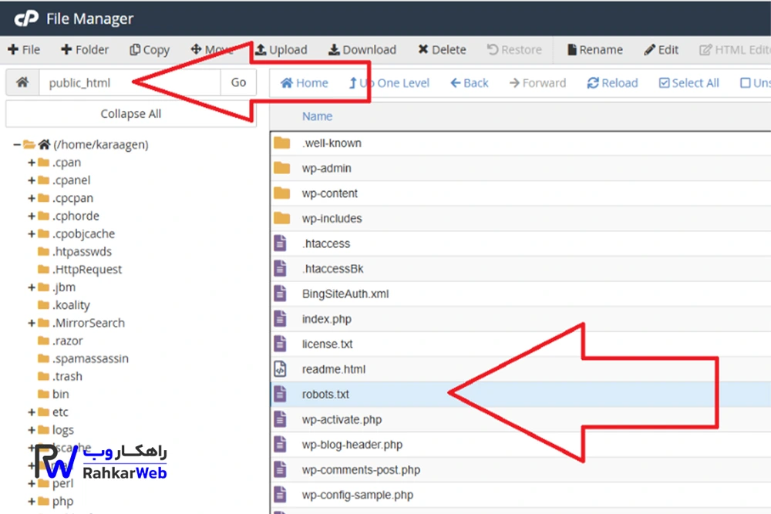771x514 pixels.
Task: Go to Home in navigation bar
Action: (305, 83)
